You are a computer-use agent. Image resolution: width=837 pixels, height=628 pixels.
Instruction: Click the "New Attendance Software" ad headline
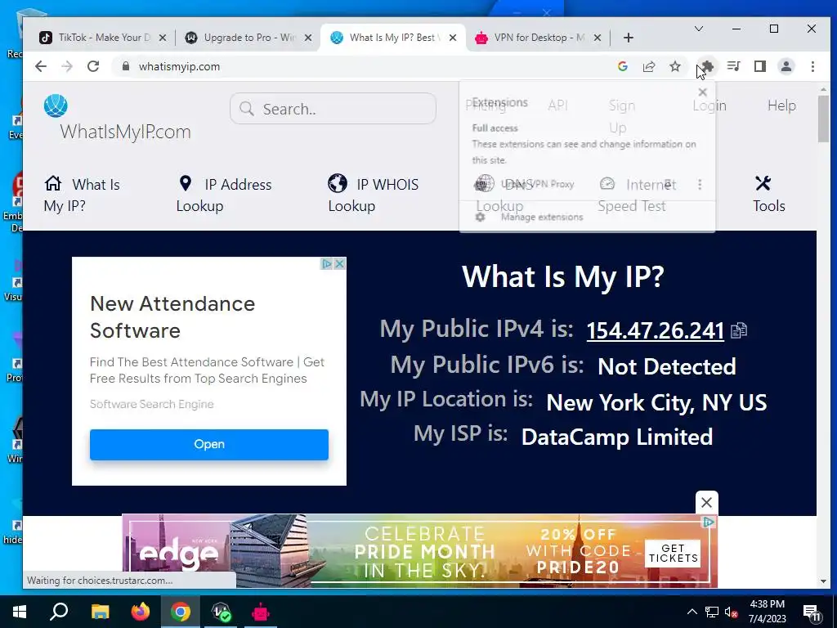coord(172,317)
